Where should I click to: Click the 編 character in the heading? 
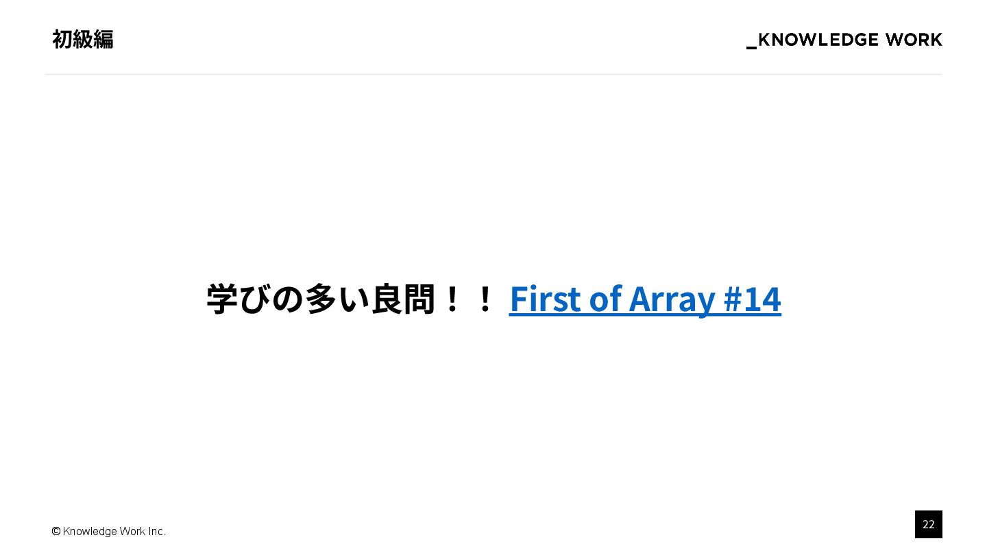coord(103,39)
